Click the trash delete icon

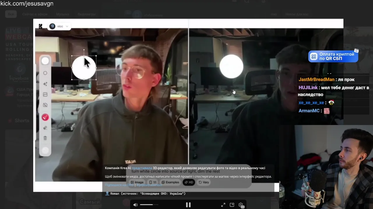tap(45, 138)
